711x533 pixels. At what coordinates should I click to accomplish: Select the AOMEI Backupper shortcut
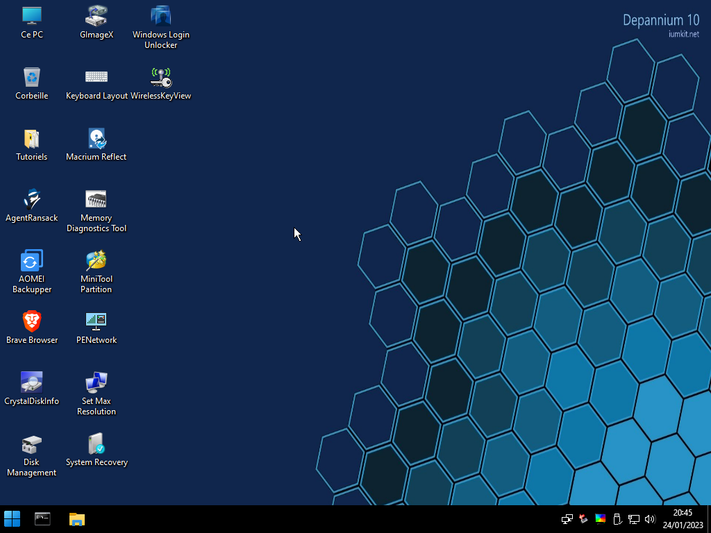[32, 272]
